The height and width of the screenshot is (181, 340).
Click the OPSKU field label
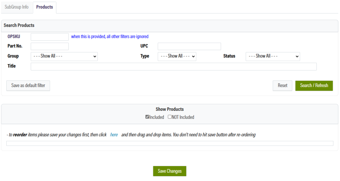tap(14, 37)
